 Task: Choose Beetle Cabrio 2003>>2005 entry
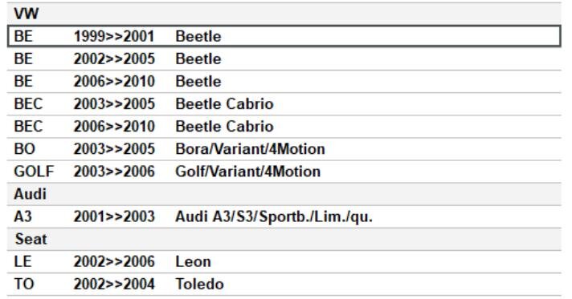coord(284,104)
